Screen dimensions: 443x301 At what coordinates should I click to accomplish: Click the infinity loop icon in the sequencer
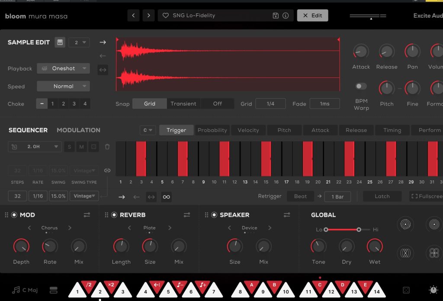coord(166,197)
